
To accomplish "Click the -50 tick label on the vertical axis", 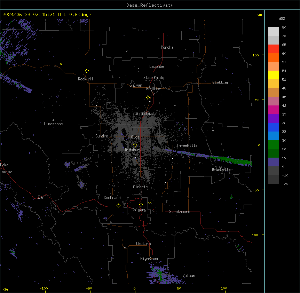I will (255, 190).
